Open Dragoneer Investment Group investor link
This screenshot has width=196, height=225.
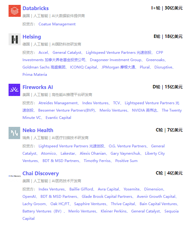[x=116, y=60]
